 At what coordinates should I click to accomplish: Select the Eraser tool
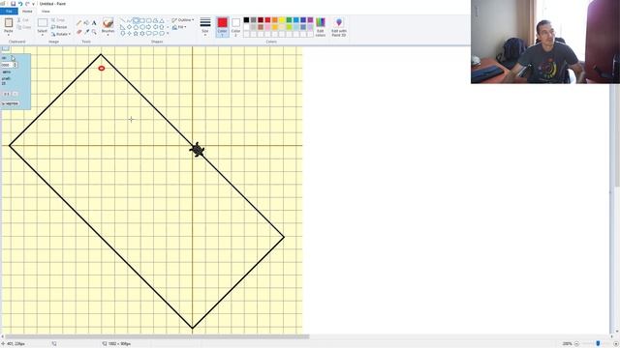[x=79, y=32]
